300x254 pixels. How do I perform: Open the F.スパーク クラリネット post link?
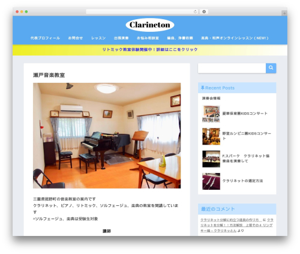click(x=246, y=159)
